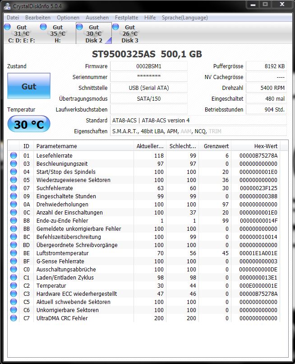Click status orb for UltraDMA CRC Fehler

[x=14, y=318]
